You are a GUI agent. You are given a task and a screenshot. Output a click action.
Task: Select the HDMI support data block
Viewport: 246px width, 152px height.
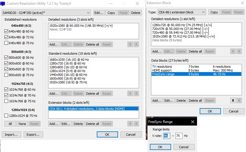[196, 70]
